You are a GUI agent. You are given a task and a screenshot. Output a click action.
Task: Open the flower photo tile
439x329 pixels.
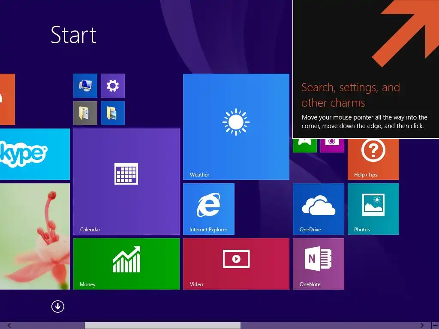(35, 236)
